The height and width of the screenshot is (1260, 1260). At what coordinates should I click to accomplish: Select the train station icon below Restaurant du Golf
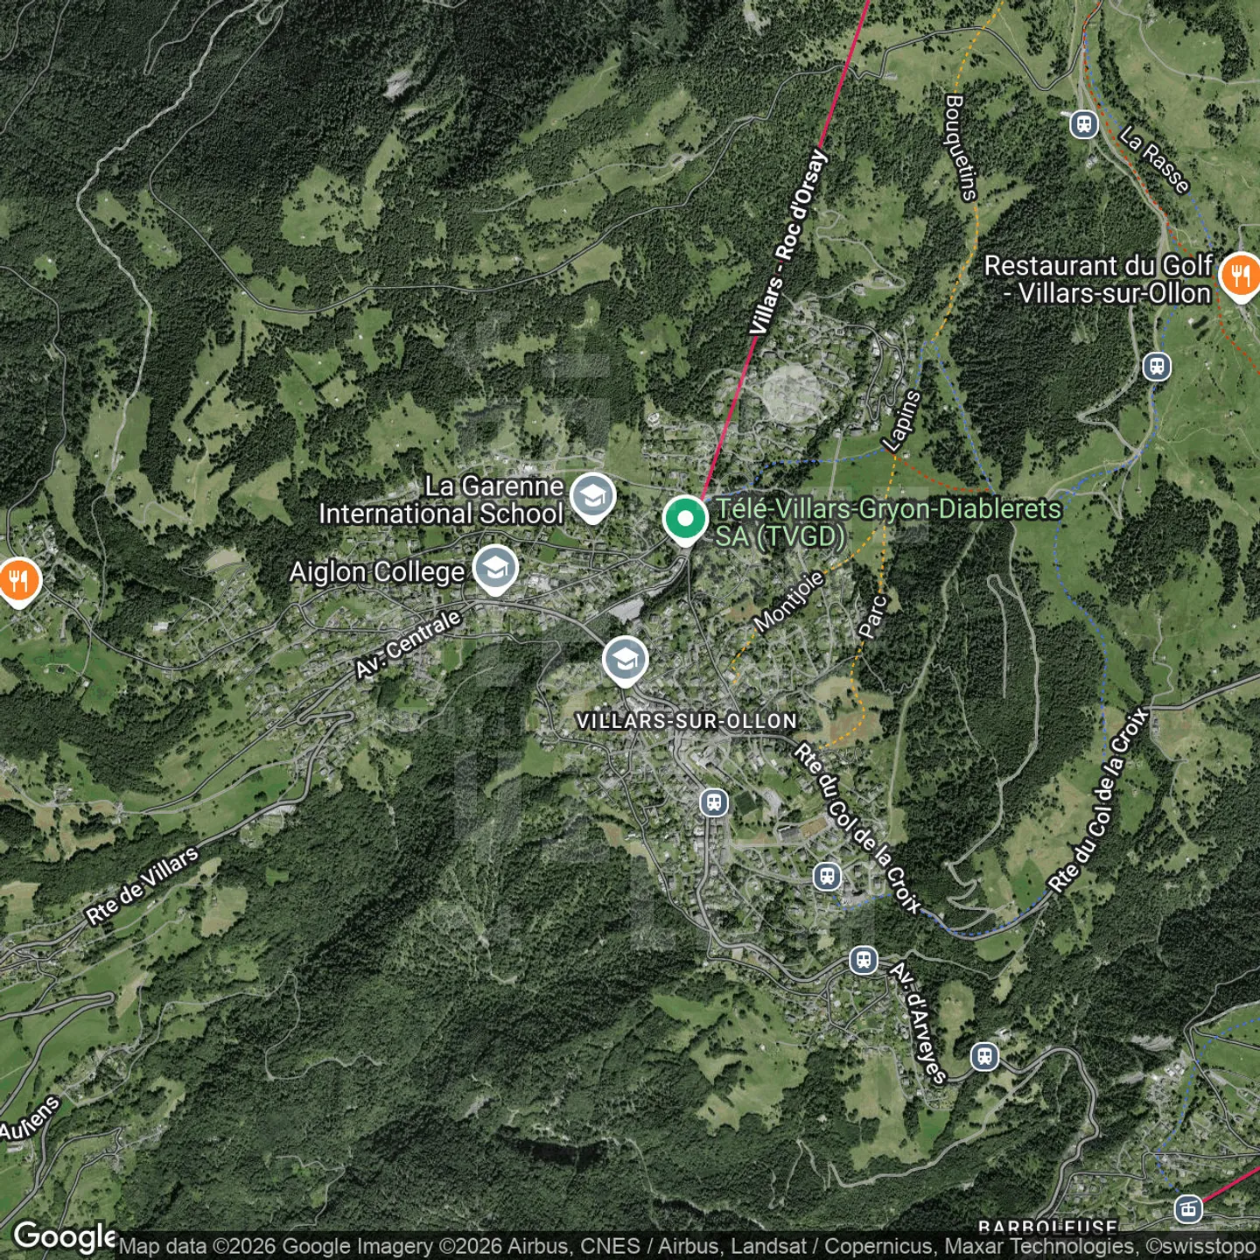tap(1157, 366)
